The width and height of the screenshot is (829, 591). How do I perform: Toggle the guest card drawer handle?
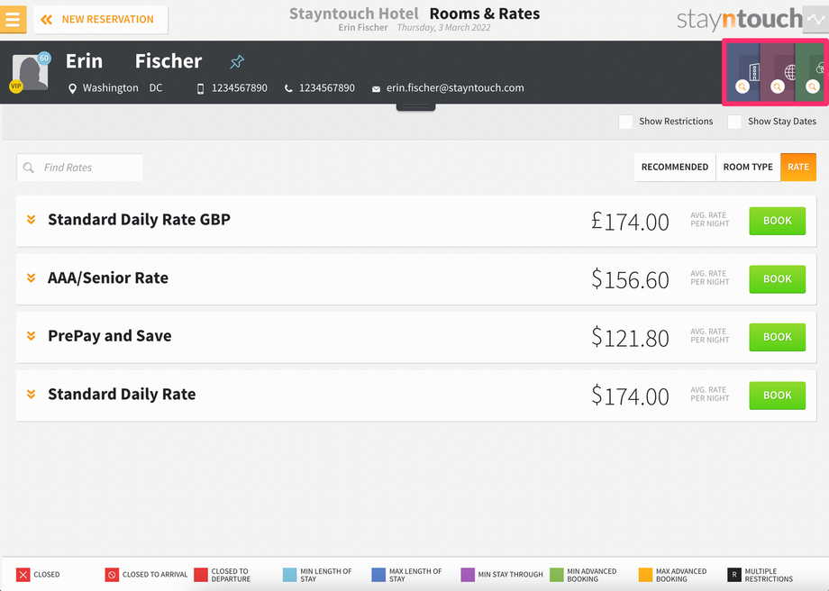point(415,107)
